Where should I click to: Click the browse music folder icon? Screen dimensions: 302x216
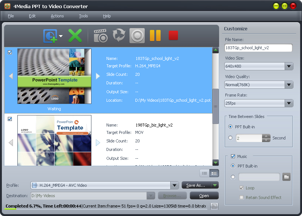click(286, 177)
